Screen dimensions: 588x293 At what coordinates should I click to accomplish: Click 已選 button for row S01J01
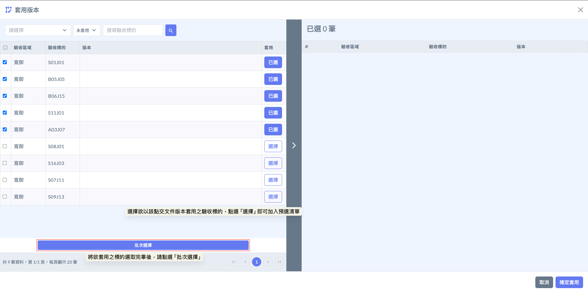pos(273,62)
